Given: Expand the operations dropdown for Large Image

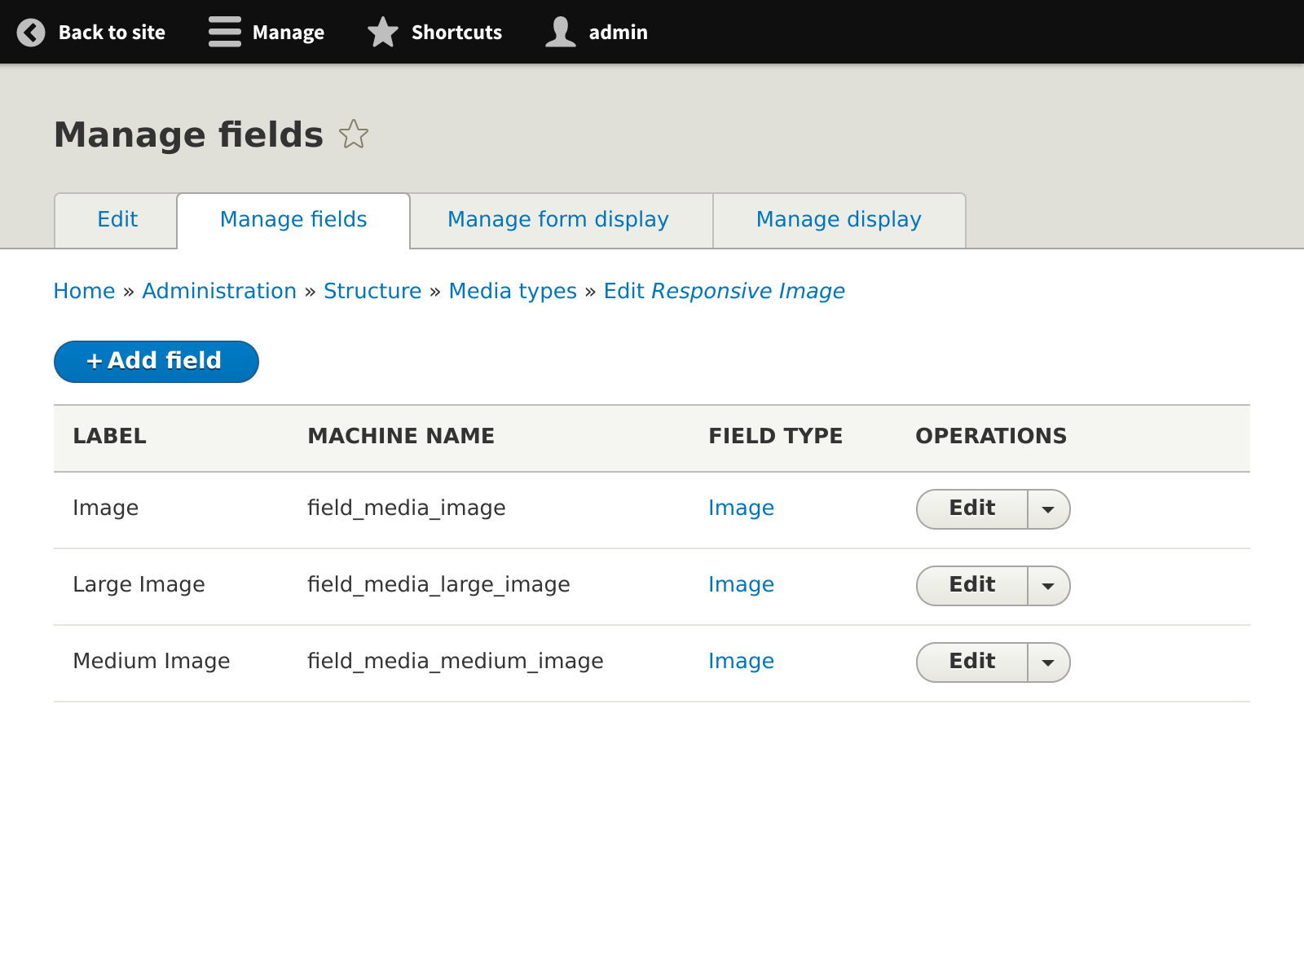Looking at the screenshot, I should tap(1048, 586).
